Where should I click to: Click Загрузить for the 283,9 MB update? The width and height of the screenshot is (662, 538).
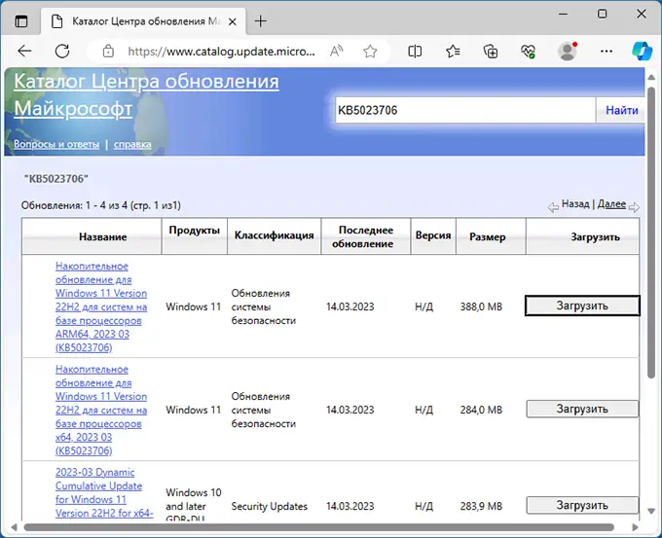tap(582, 505)
